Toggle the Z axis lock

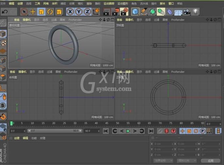point(87,11)
